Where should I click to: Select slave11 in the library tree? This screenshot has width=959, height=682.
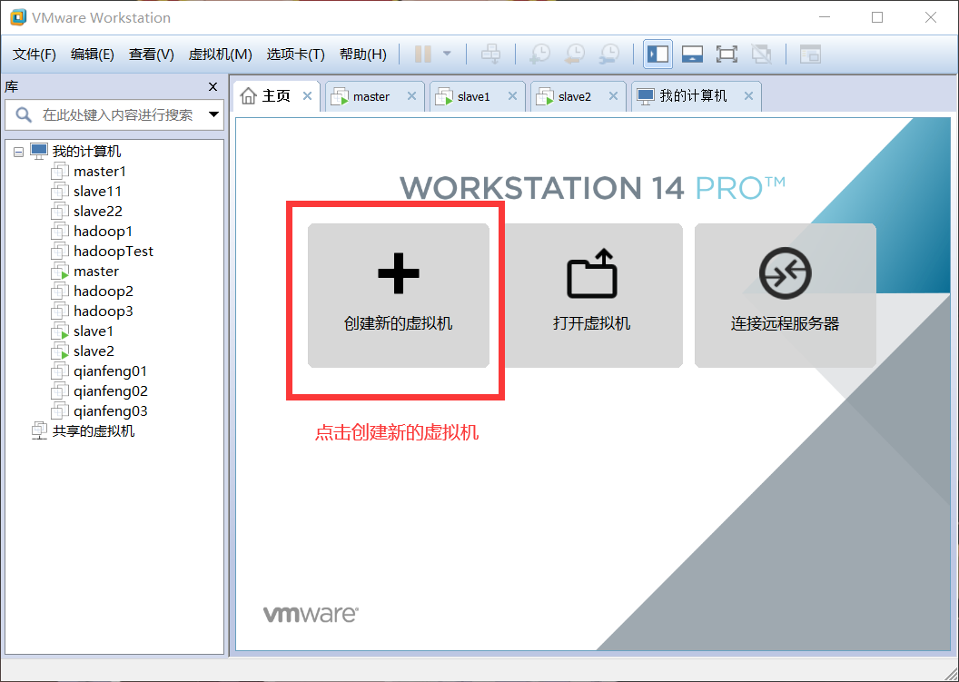pos(97,192)
